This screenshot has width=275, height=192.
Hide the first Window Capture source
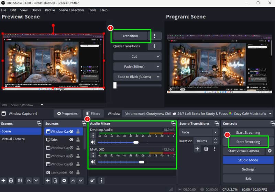tap(71, 132)
